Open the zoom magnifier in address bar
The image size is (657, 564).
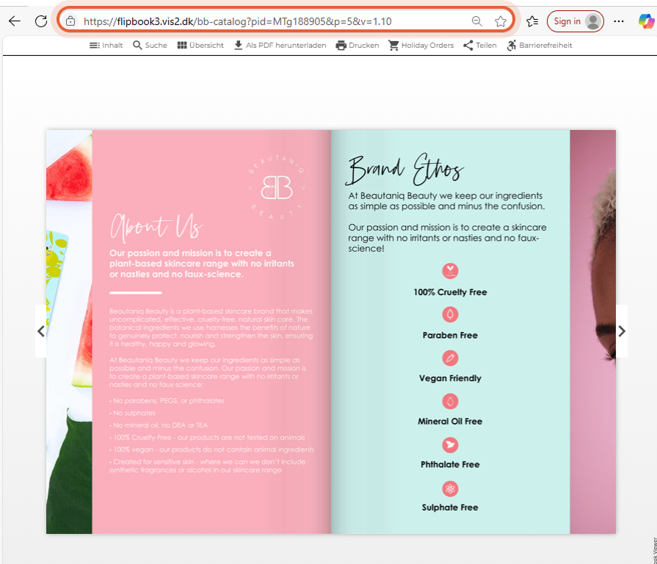pyautogui.click(x=477, y=21)
